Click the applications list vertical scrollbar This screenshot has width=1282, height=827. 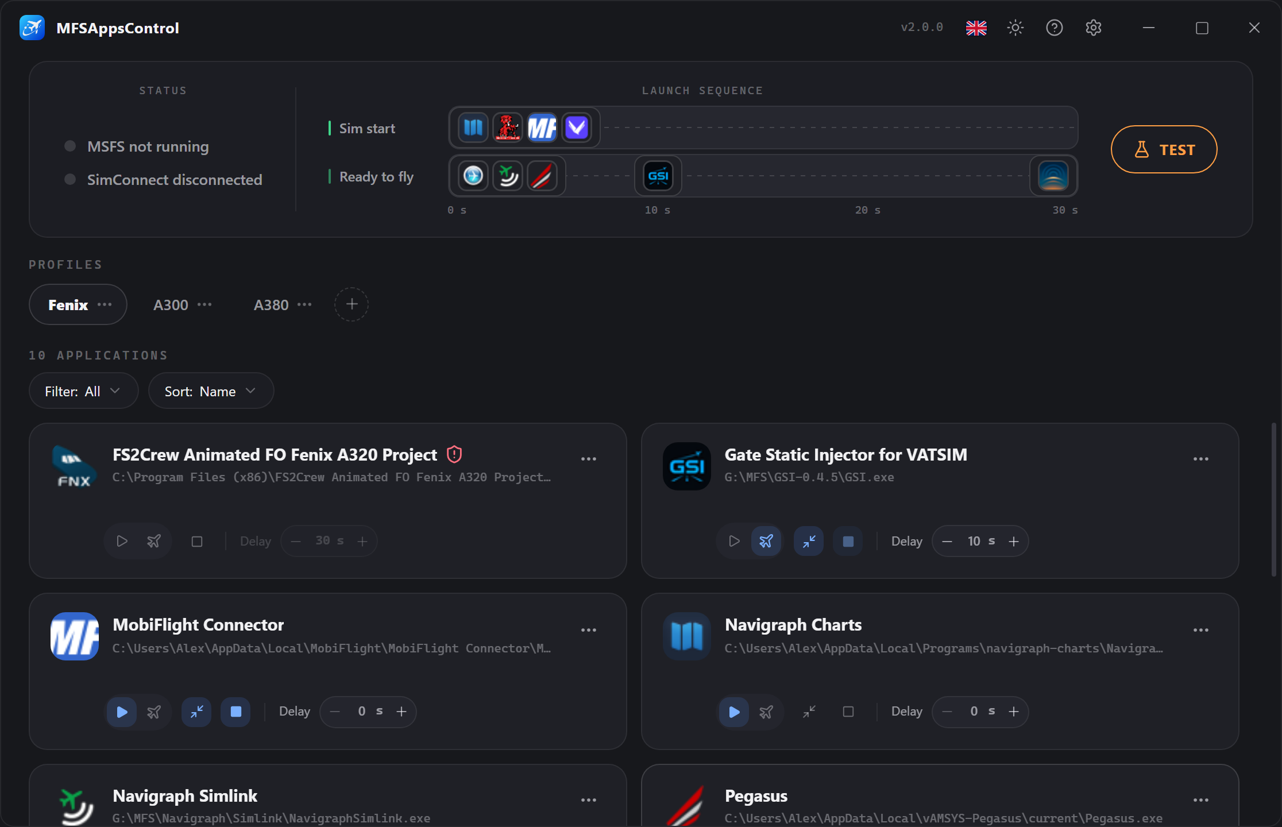click(1273, 500)
